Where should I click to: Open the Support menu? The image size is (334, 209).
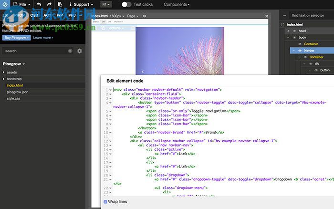(x=81, y=4)
